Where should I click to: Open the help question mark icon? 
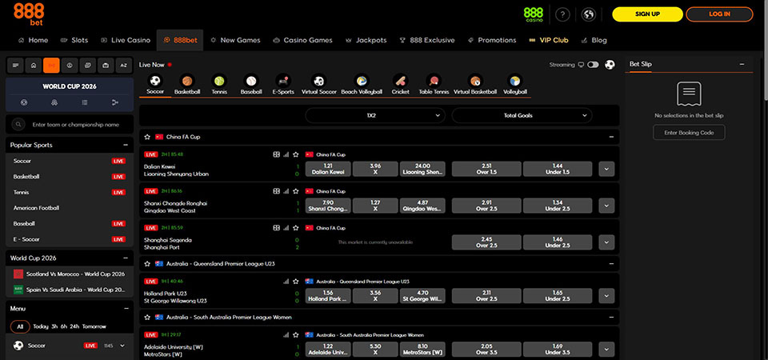[562, 14]
